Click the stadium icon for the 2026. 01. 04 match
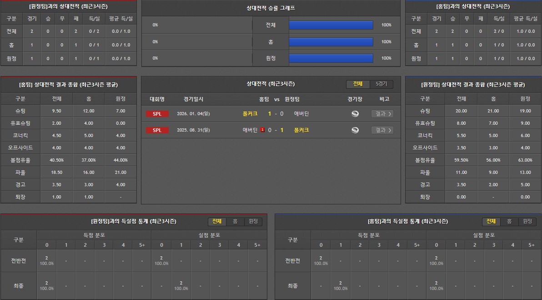 (355, 114)
